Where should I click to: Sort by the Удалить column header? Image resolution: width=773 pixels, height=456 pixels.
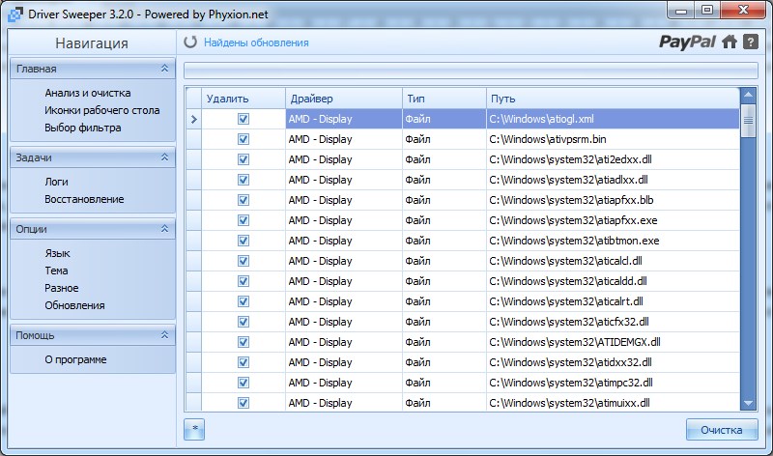pyautogui.click(x=243, y=99)
